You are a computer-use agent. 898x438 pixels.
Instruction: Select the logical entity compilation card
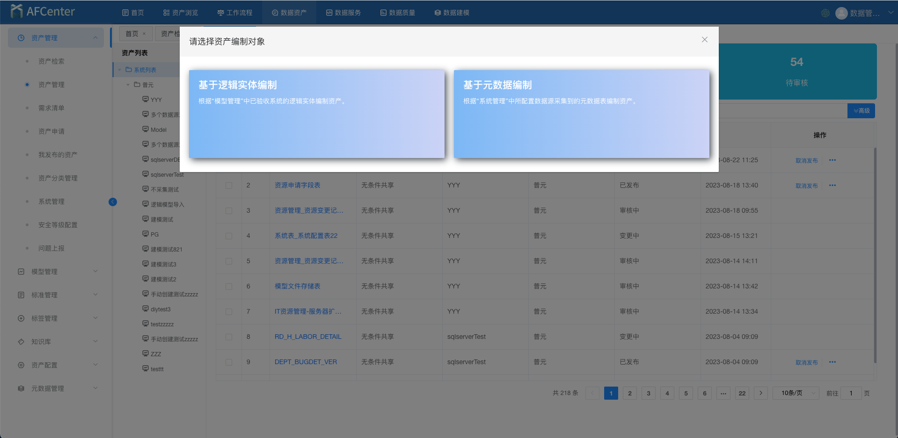pyautogui.click(x=316, y=114)
